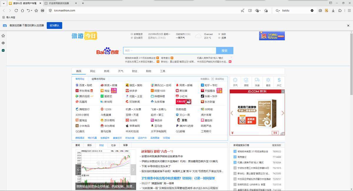Open the screenshot capture tool
Image resolution: width=353 pixels, height=191 pixels.
click(x=320, y=11)
